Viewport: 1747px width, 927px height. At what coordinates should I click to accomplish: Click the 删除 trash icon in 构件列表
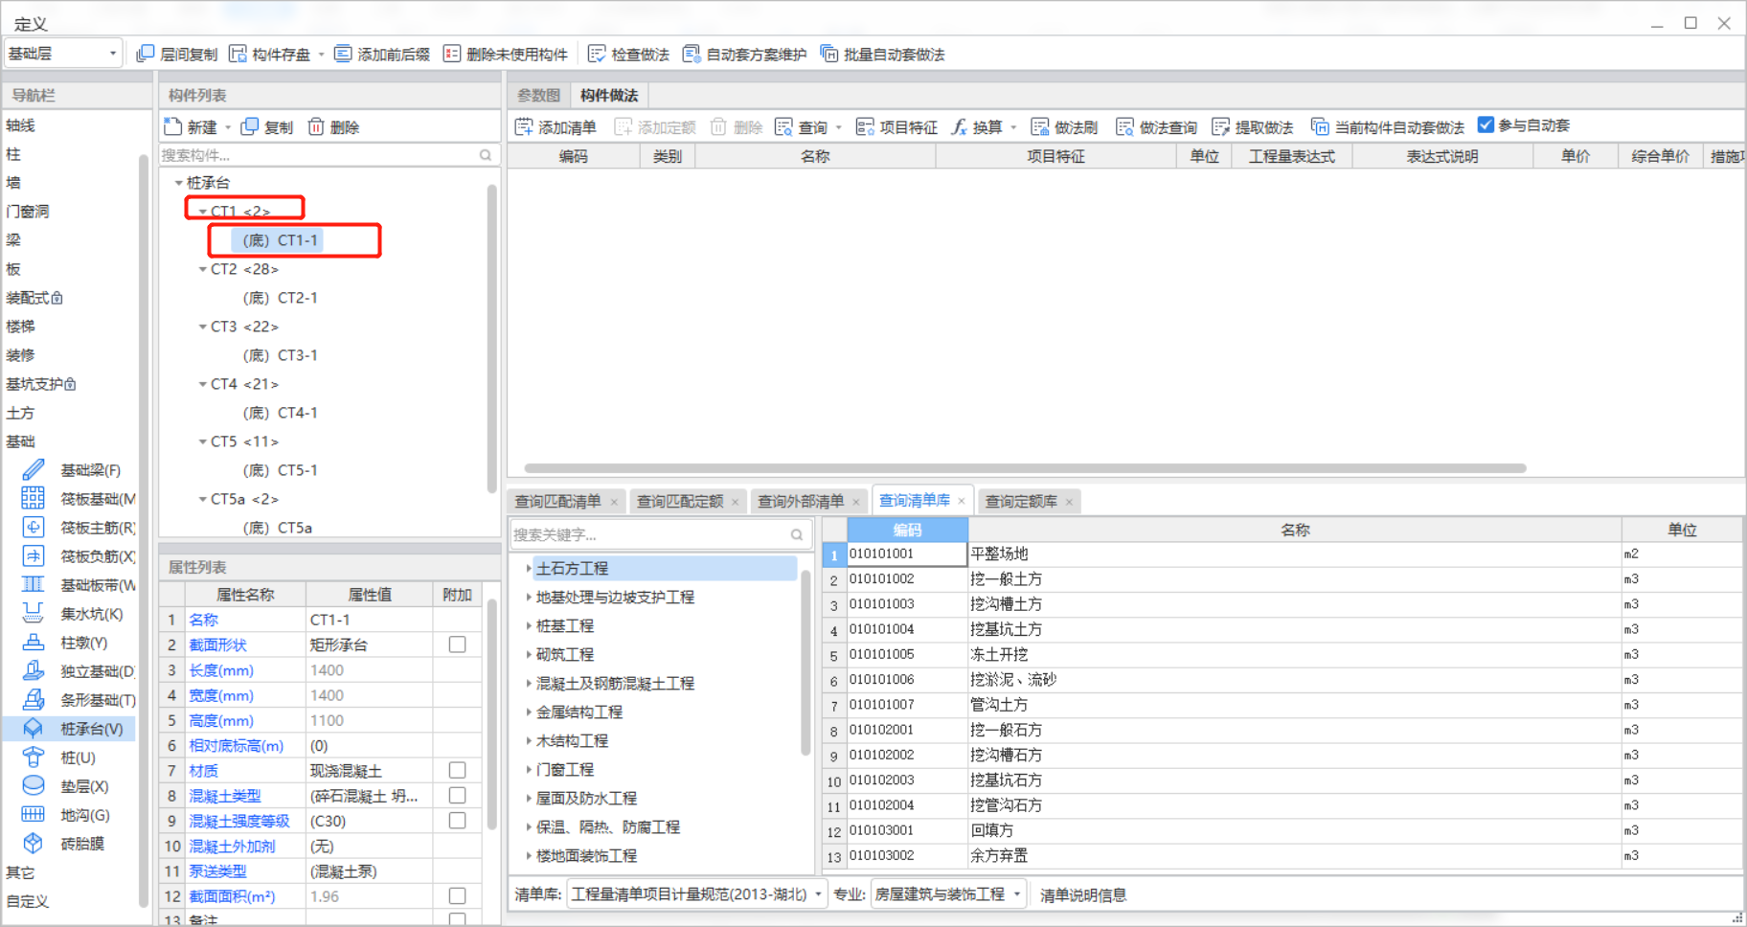[316, 126]
